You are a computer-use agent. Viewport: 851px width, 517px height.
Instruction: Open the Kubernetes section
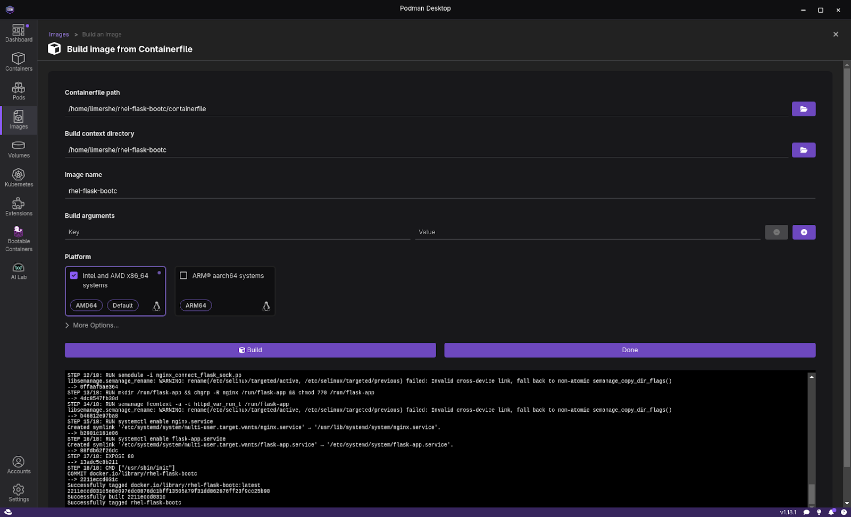click(19, 178)
